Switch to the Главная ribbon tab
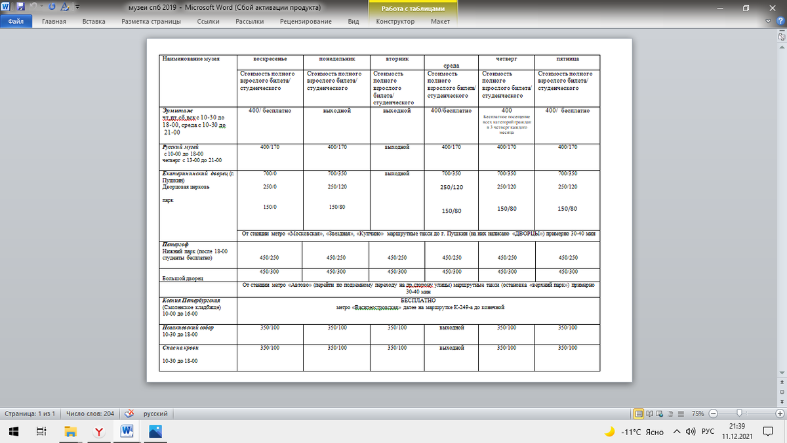The height and width of the screenshot is (443, 787). pyautogui.click(x=54, y=22)
